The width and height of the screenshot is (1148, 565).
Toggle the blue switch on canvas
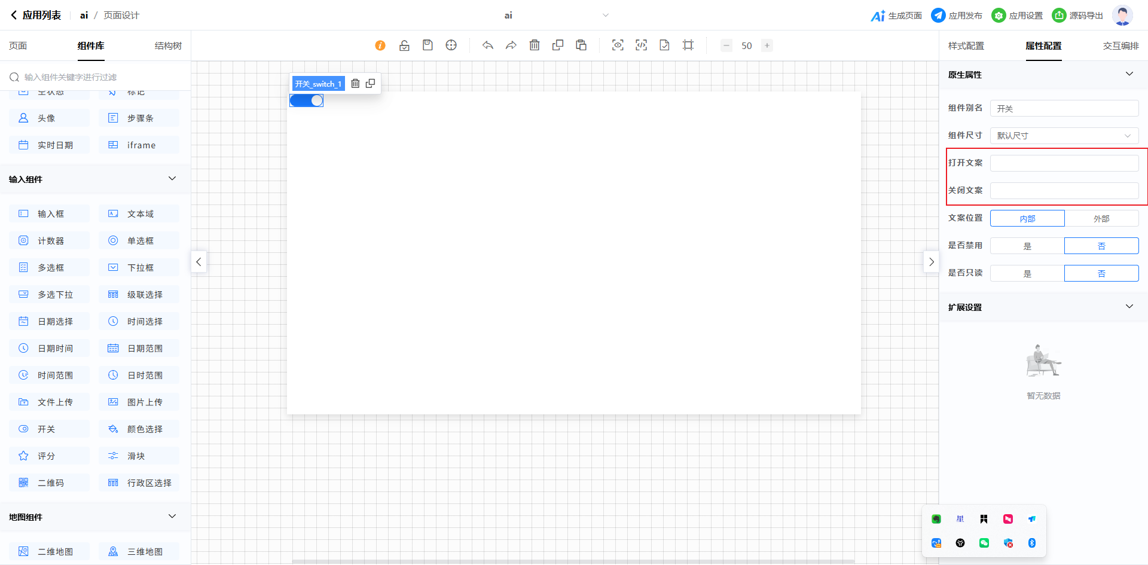(x=307, y=100)
